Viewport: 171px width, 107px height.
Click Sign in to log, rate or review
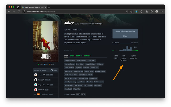(125, 31)
